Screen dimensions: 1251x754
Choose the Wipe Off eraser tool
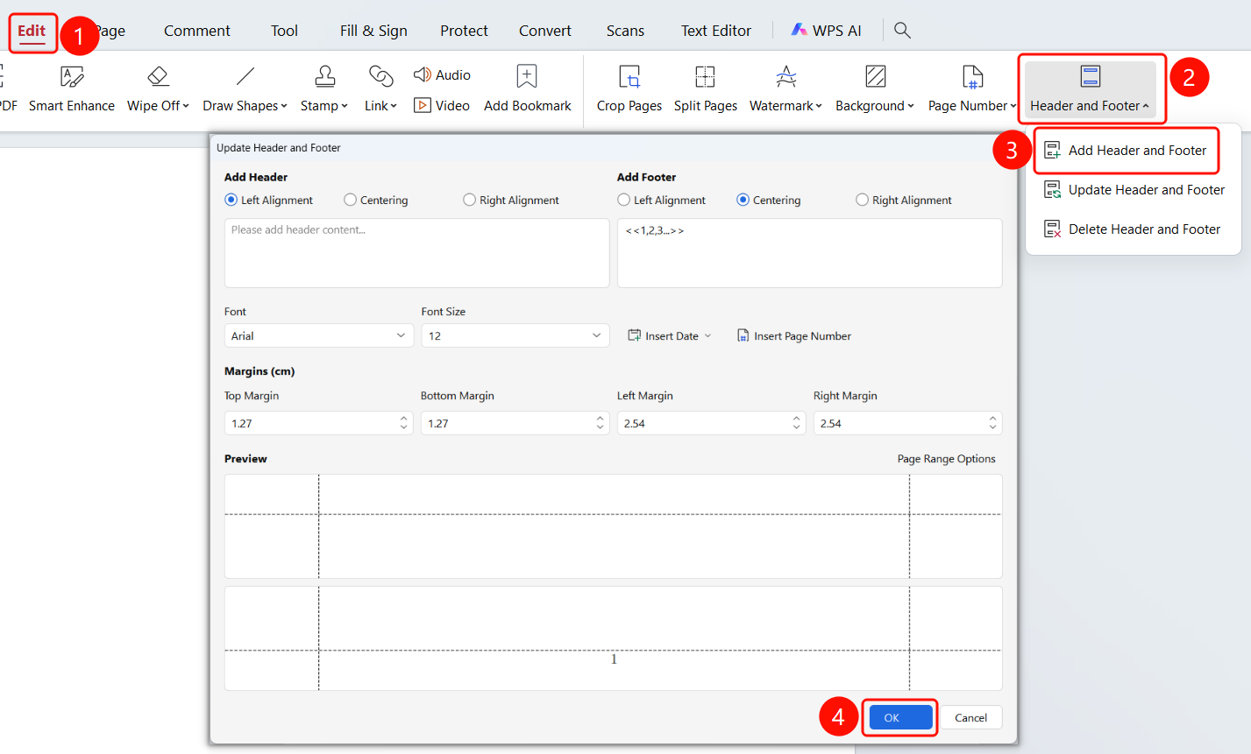(158, 89)
